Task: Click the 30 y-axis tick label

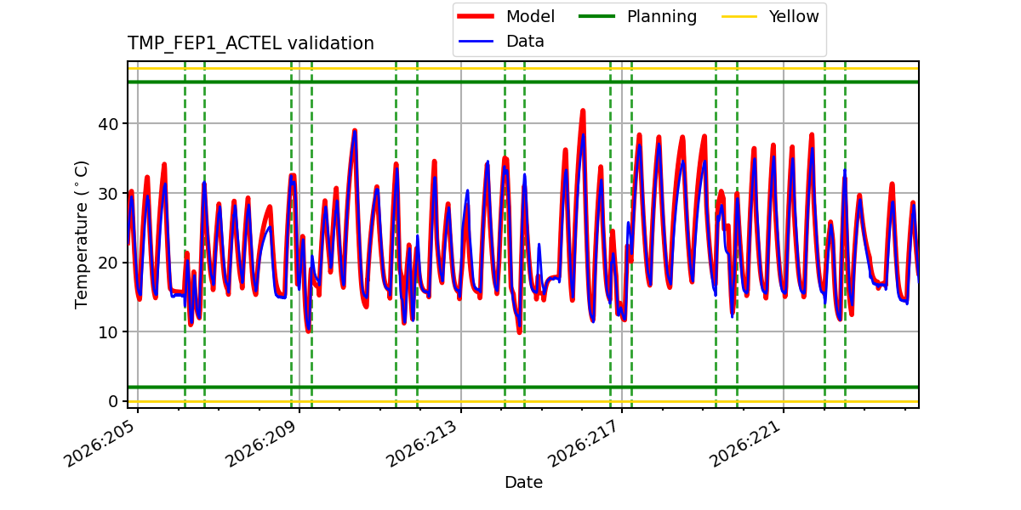Action: [x=107, y=194]
